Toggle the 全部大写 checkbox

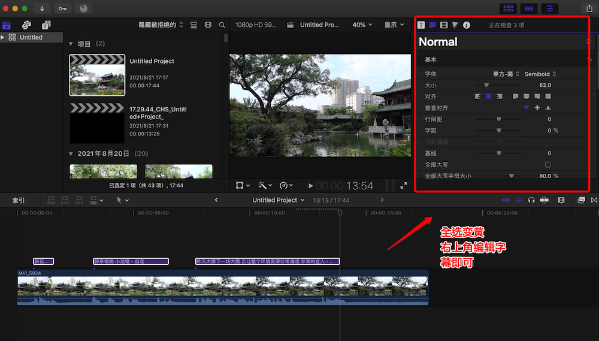pos(547,164)
